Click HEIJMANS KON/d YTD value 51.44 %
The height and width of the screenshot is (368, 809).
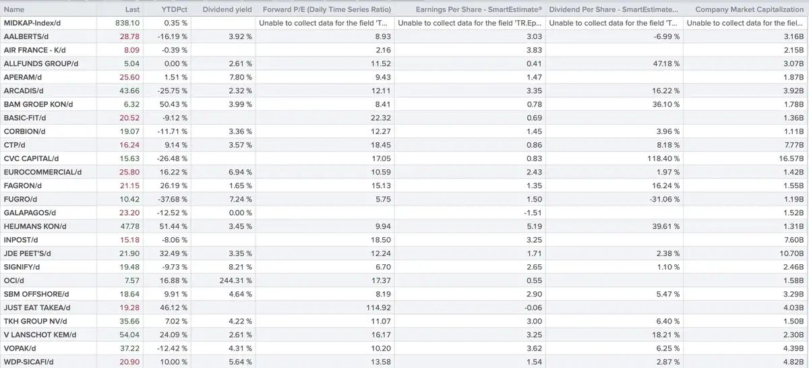(174, 226)
